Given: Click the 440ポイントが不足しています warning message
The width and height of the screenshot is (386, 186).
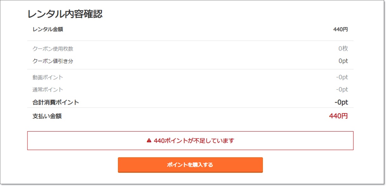Looking at the screenshot, I should point(194,141).
